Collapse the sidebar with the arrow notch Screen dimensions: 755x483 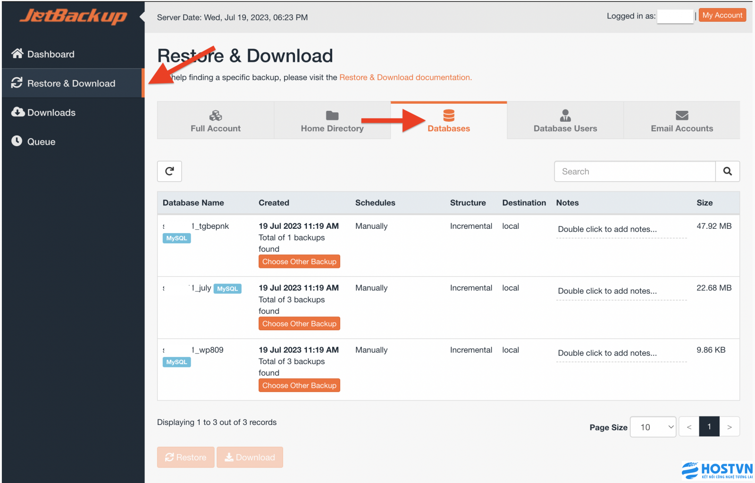142,17
